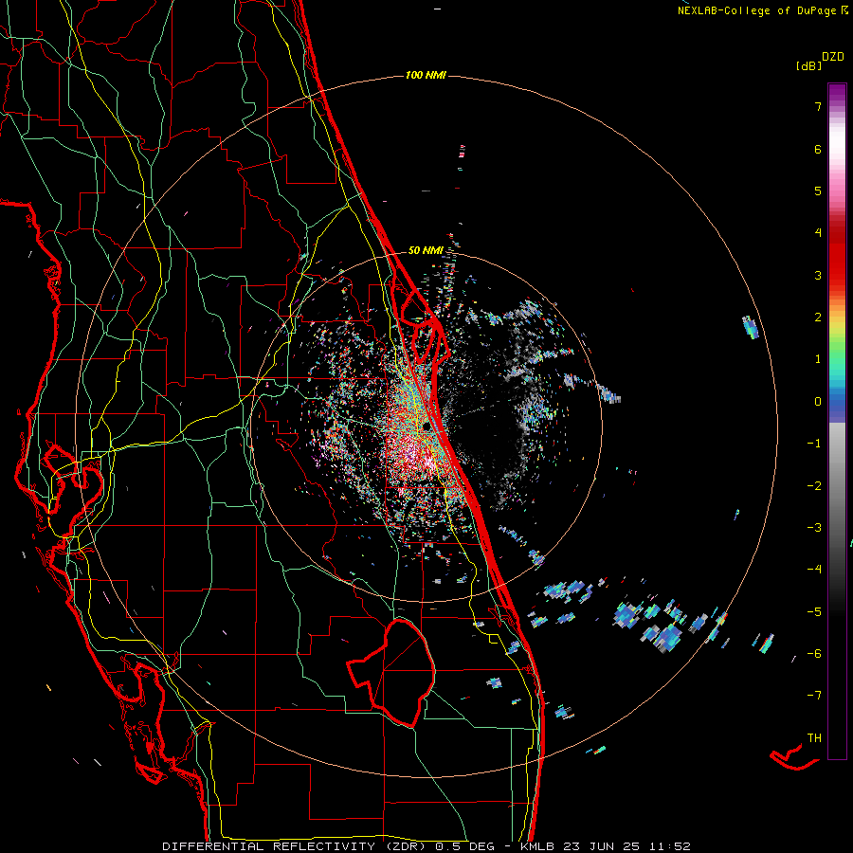The image size is (853, 853).
Task: Select the 6 value on the color scale
Action: (x=818, y=149)
